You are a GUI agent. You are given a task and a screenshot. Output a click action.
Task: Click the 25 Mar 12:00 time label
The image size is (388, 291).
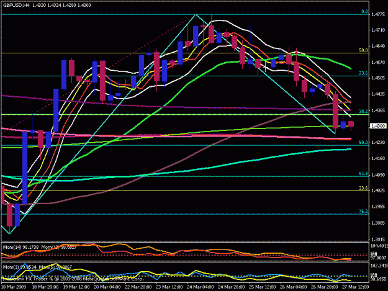coord(263,287)
